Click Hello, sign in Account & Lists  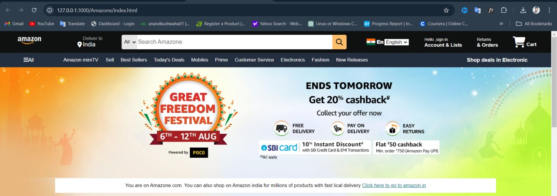[443, 42]
